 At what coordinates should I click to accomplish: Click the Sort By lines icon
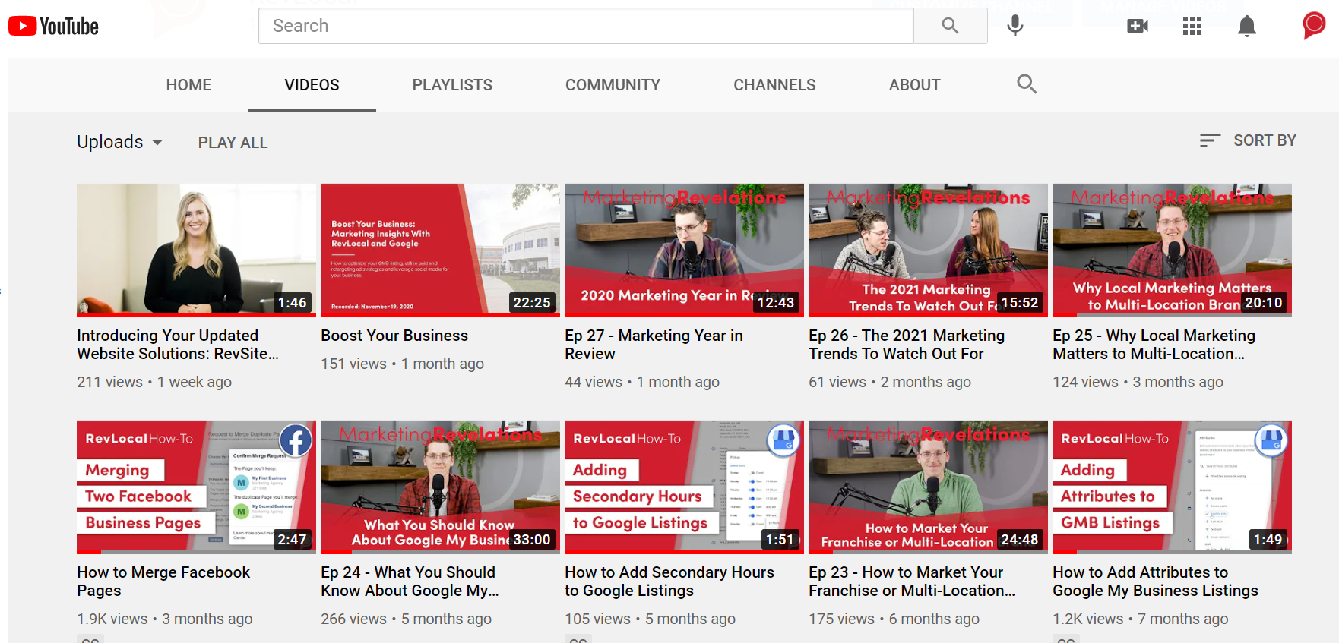[1210, 140]
